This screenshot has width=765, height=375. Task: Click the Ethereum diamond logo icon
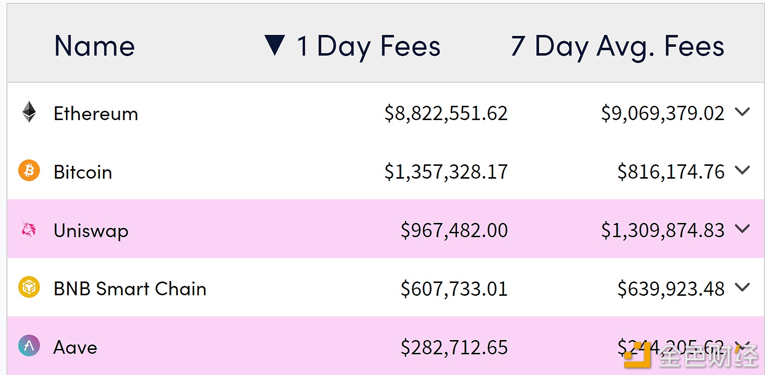29,112
